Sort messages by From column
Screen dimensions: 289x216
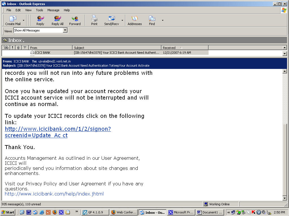50,48
